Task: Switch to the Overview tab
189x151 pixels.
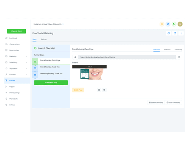Action: point(156,49)
